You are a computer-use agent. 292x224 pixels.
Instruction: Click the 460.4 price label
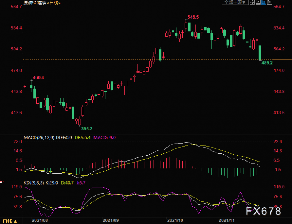(x=39, y=77)
